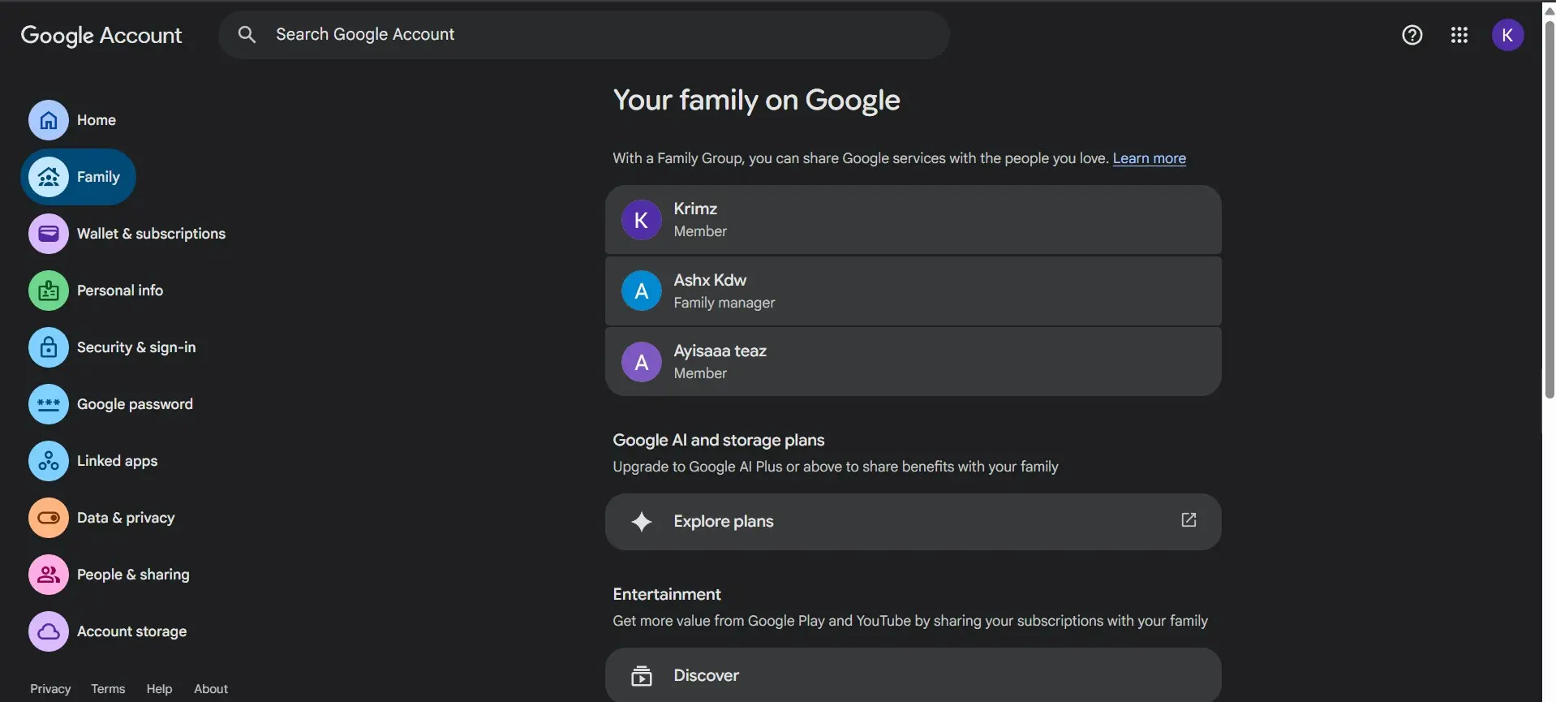
Task: Click the Discover video library icon
Action: point(642,675)
